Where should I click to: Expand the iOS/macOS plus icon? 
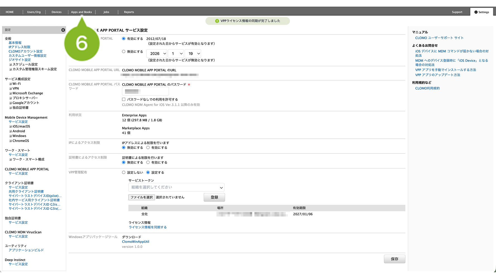[x=11, y=127]
